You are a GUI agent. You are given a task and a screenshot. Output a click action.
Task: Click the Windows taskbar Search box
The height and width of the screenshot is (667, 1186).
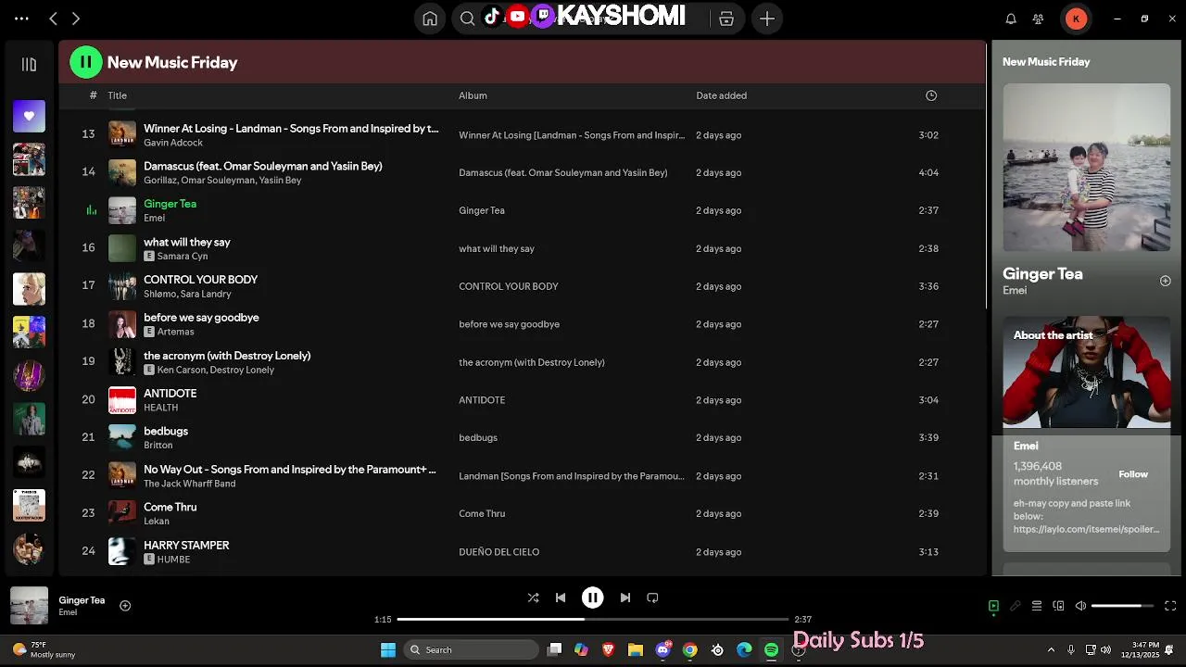click(x=472, y=650)
